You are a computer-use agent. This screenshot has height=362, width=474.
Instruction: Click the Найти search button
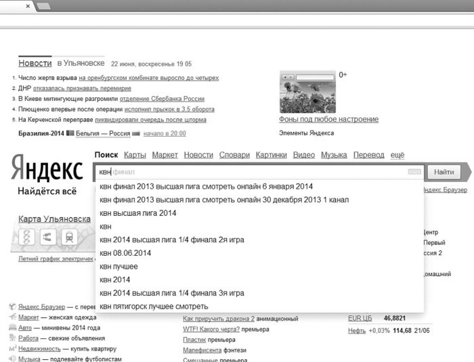coord(444,172)
